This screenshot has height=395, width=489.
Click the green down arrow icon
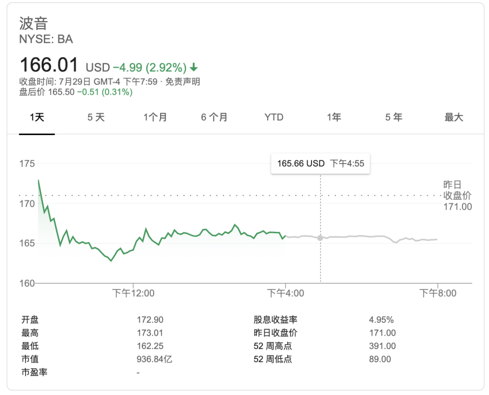pyautogui.click(x=194, y=68)
